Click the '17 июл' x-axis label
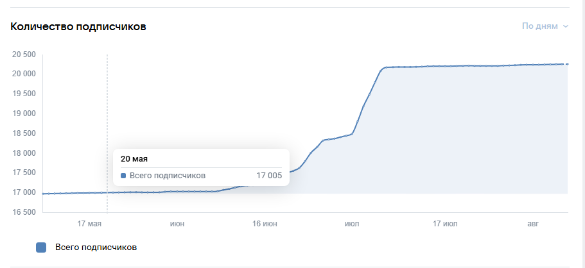The width and height of the screenshot is (585, 268). coord(445,224)
